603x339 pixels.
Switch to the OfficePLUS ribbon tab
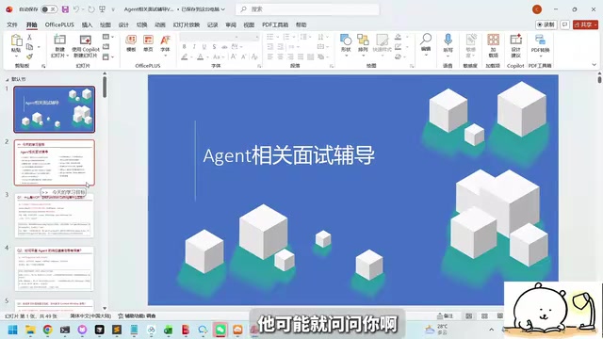[x=59, y=24]
